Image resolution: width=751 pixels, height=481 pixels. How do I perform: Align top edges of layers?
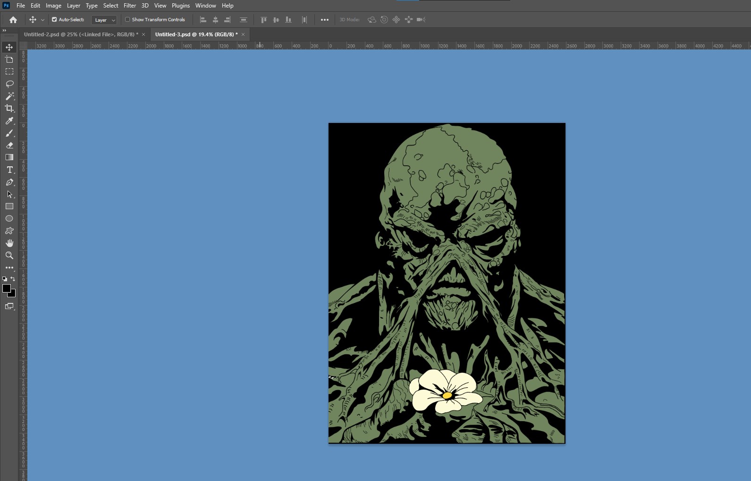pyautogui.click(x=264, y=20)
